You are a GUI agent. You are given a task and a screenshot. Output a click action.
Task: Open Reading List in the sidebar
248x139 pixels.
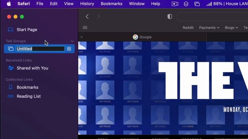pyautogui.click(x=29, y=96)
